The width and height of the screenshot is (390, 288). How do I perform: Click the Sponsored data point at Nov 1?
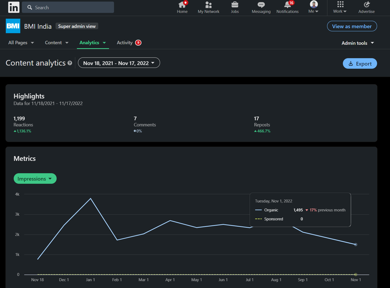click(x=356, y=275)
